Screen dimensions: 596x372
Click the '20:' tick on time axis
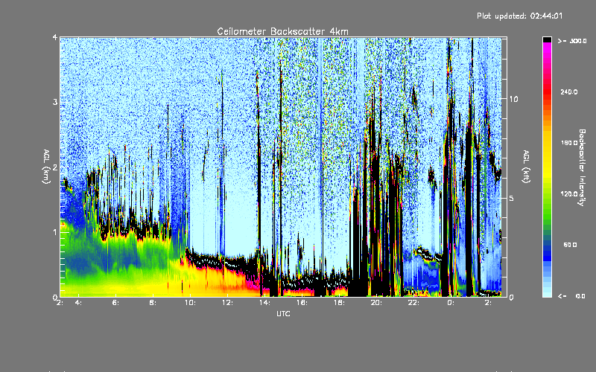pyautogui.click(x=376, y=303)
